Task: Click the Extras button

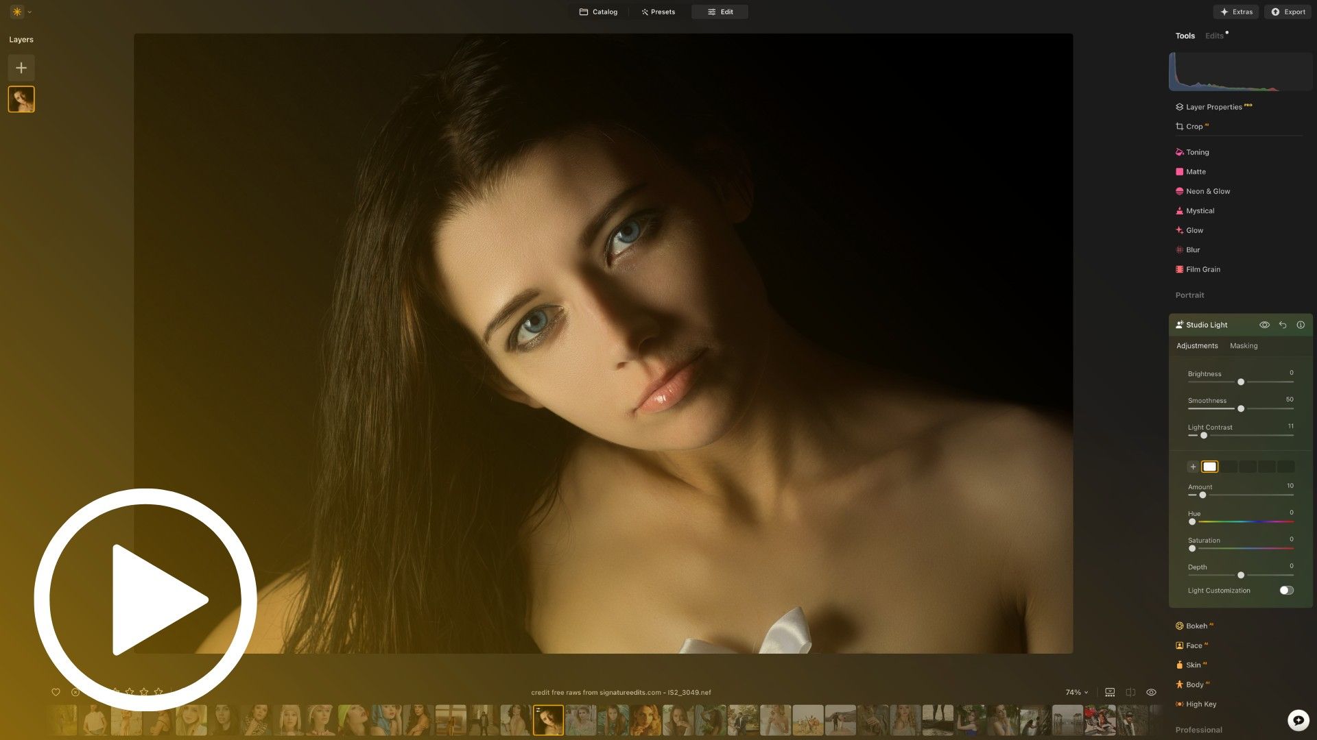Action: (x=1236, y=12)
